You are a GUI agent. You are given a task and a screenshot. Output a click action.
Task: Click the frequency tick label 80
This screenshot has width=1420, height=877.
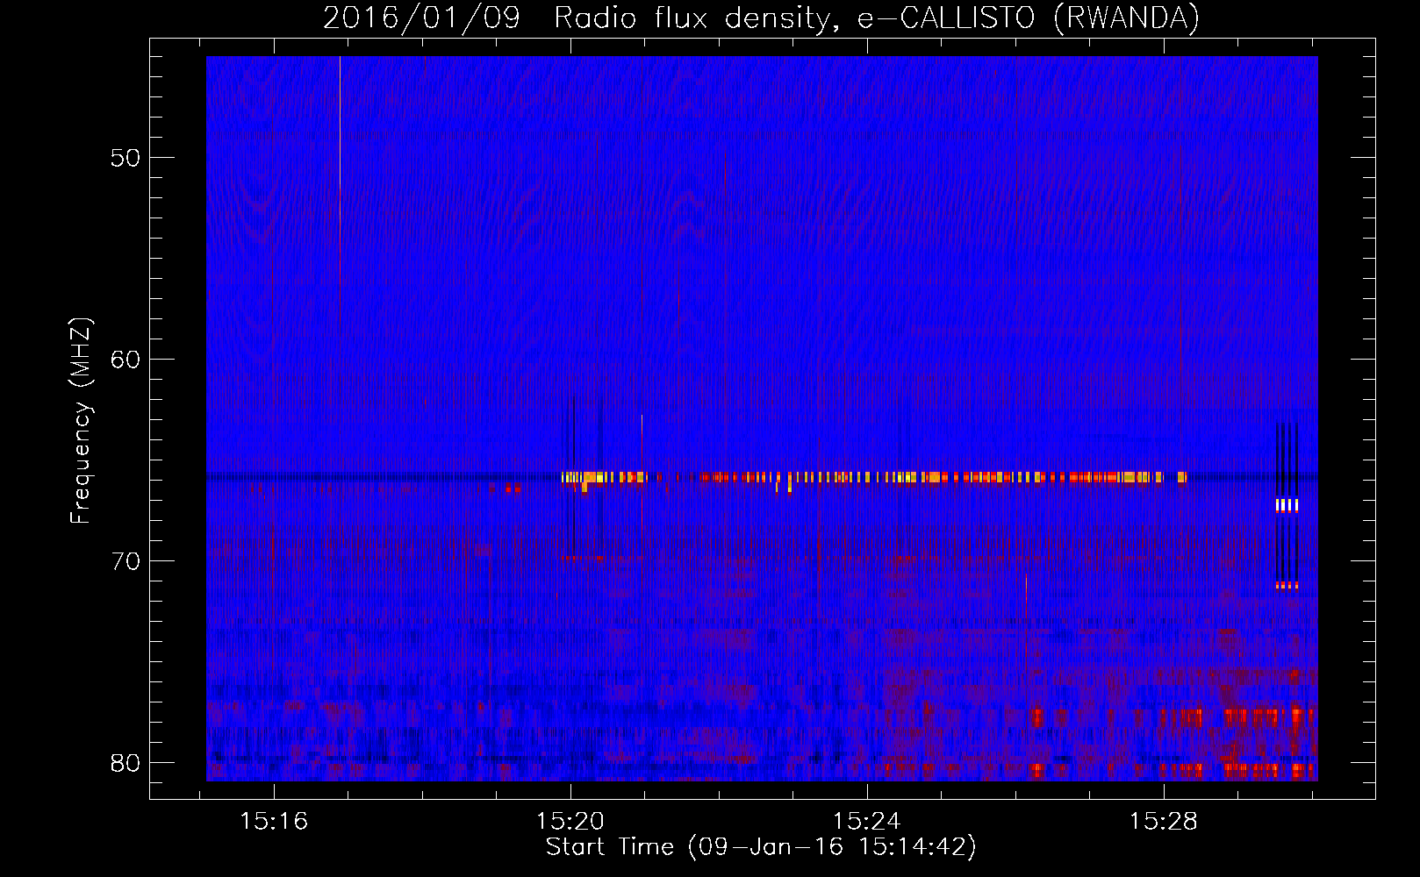126,762
